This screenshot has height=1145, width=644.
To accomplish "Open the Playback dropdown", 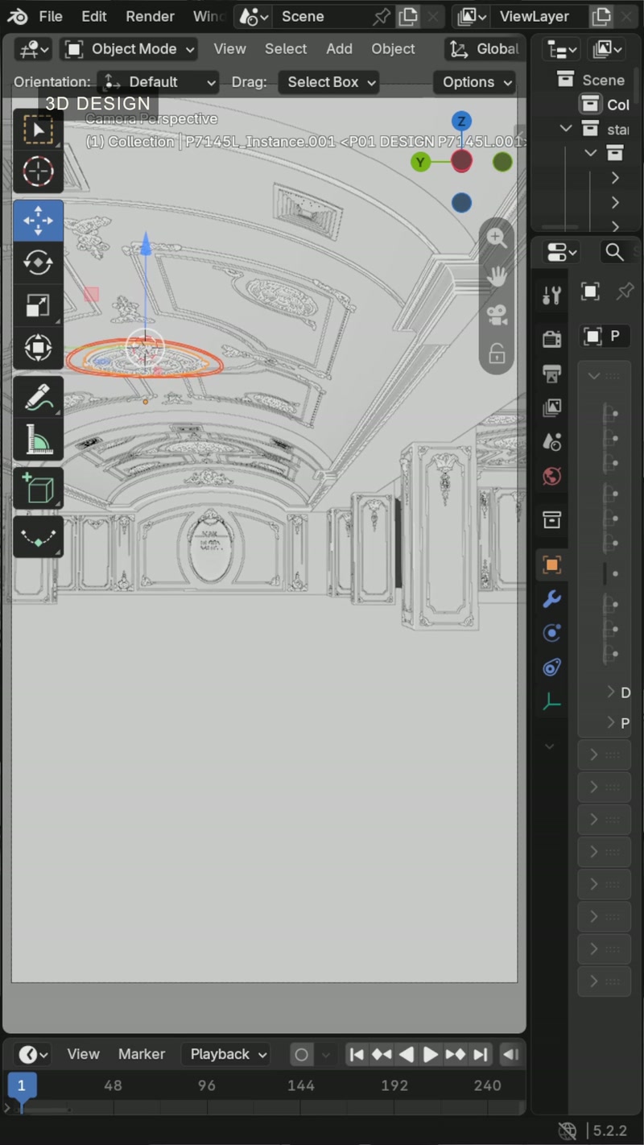I will point(226,1054).
